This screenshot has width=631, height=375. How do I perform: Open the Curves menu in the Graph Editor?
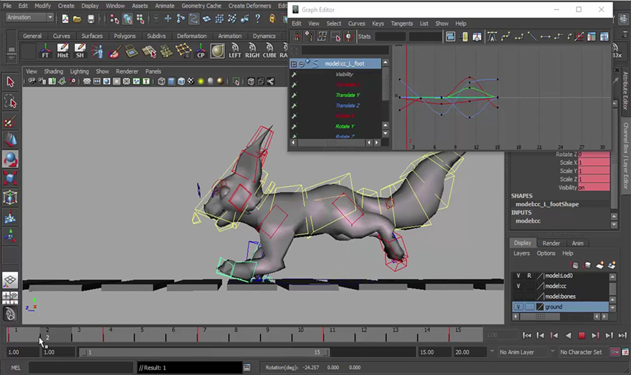point(356,24)
